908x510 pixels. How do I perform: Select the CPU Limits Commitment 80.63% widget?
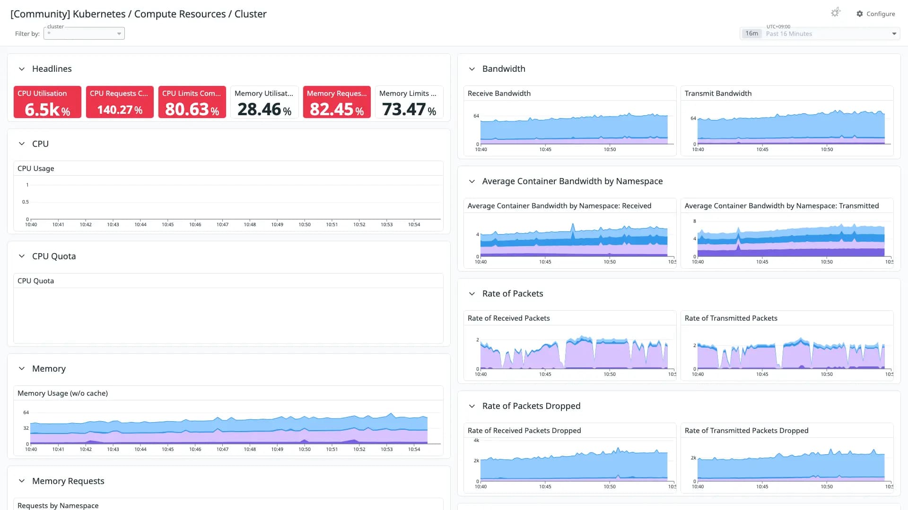pyautogui.click(x=192, y=102)
